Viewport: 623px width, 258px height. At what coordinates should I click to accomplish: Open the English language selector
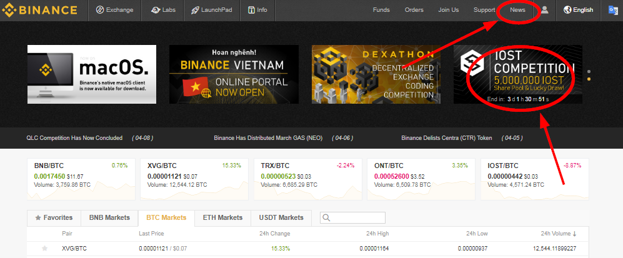578,10
